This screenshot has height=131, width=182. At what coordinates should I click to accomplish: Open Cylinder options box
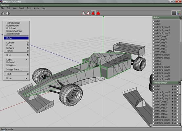tap(28, 43)
